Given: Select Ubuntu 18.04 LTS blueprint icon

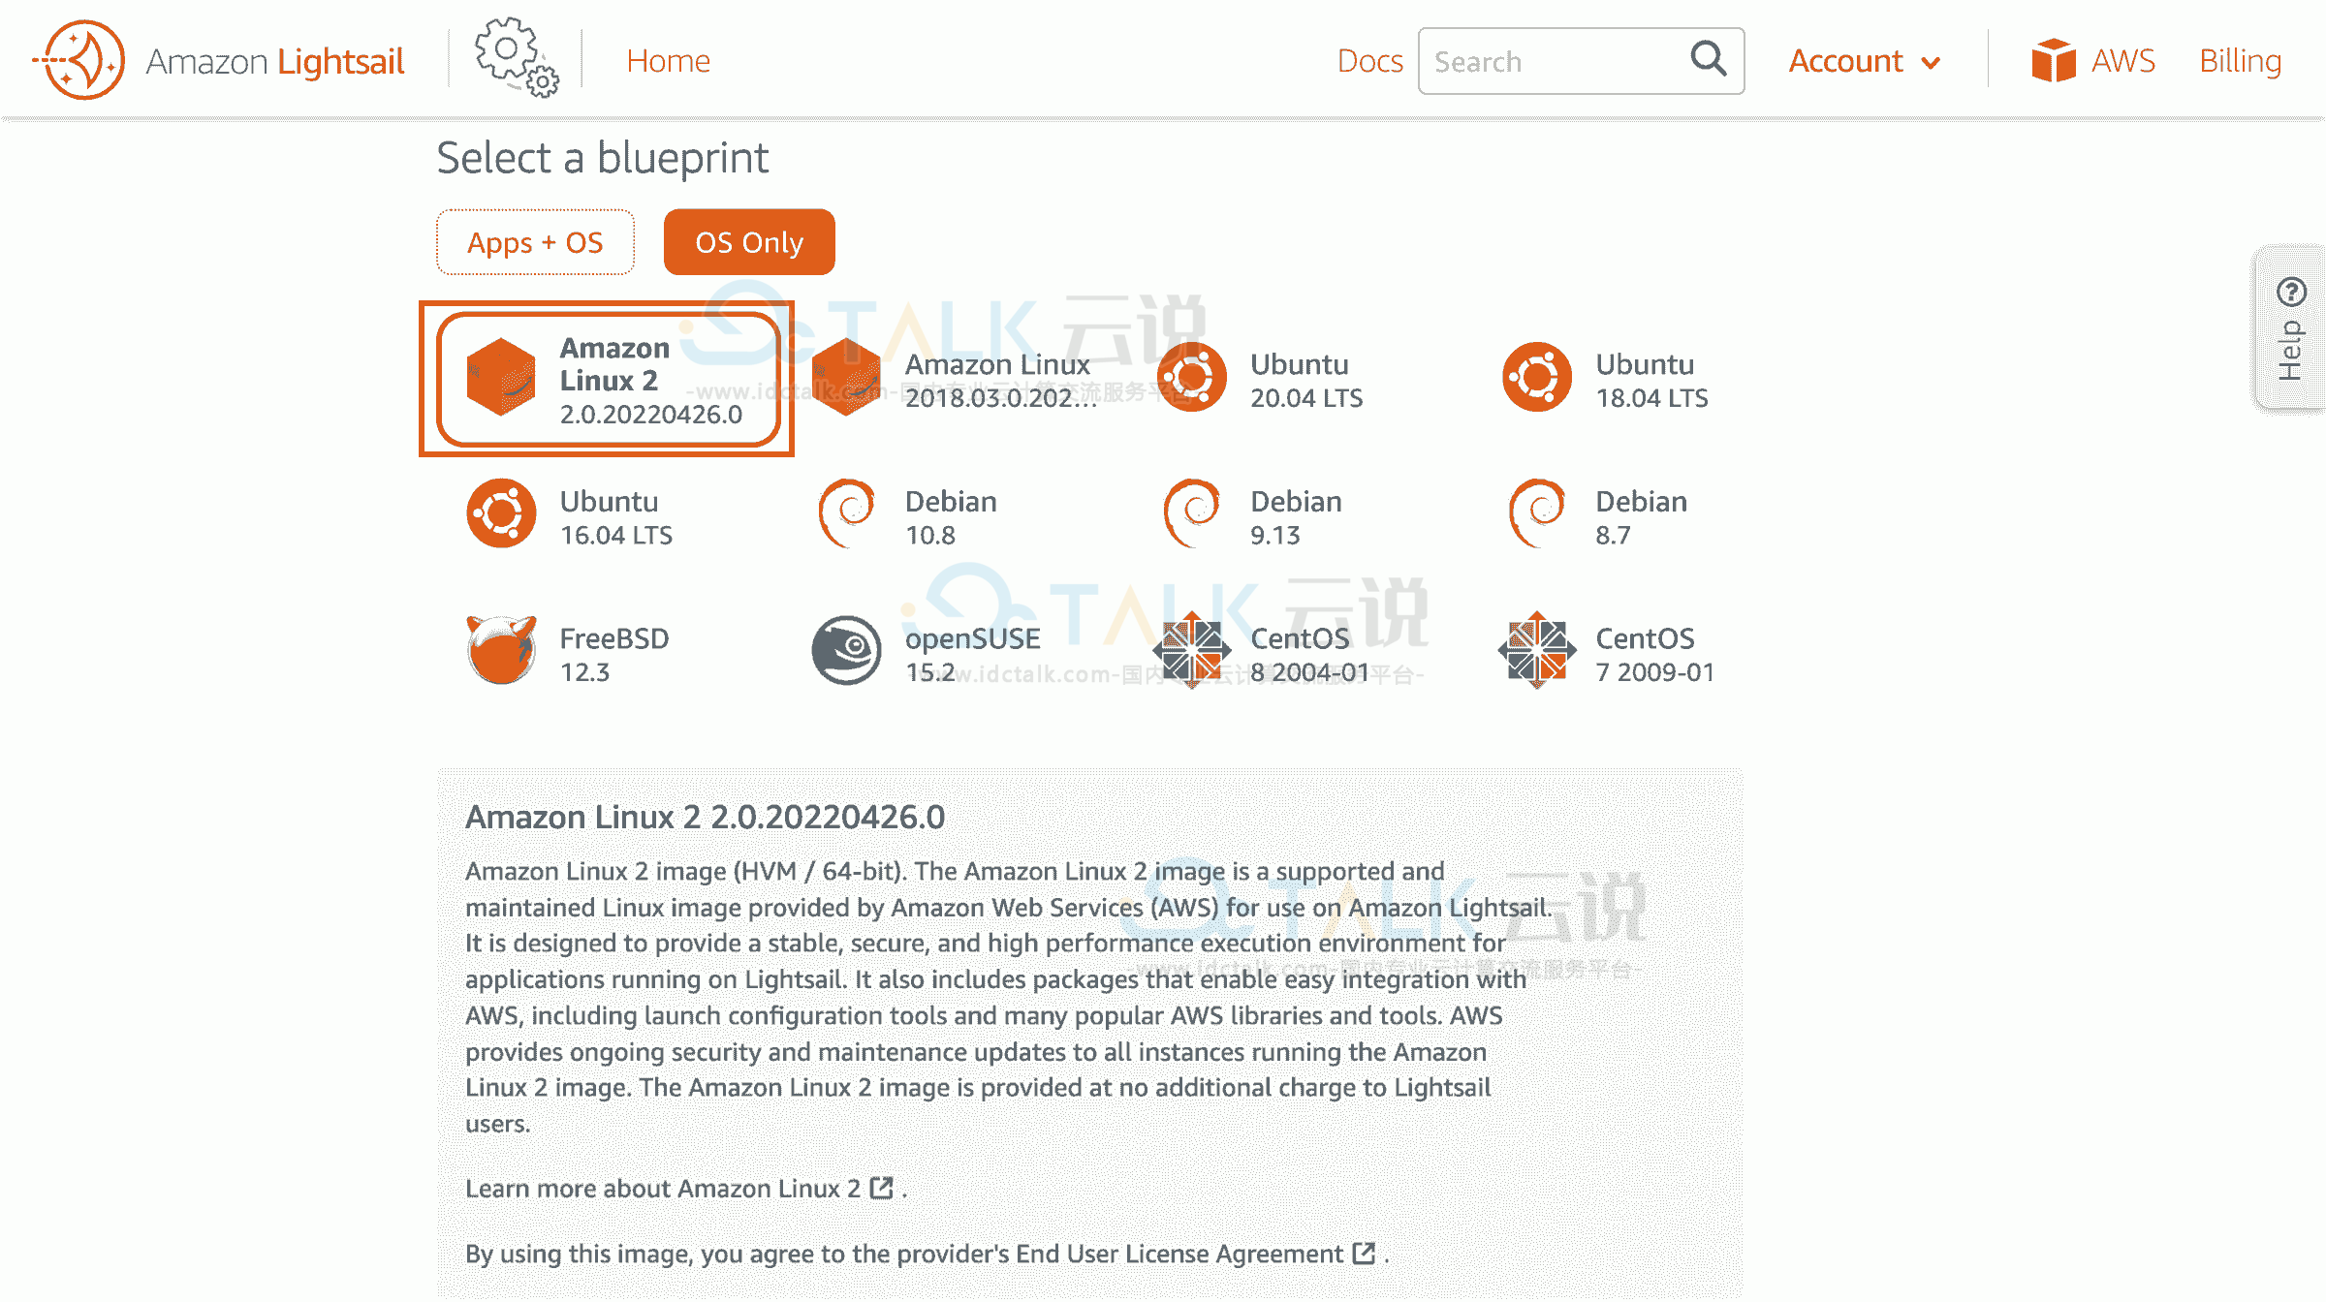Looking at the screenshot, I should pyautogui.click(x=1532, y=379).
